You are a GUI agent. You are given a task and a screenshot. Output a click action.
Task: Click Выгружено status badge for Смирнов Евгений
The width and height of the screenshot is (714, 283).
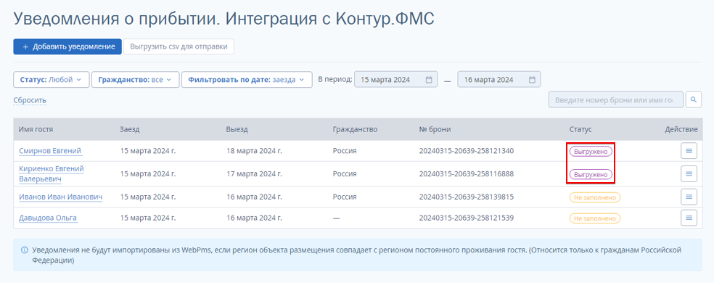pyautogui.click(x=591, y=151)
